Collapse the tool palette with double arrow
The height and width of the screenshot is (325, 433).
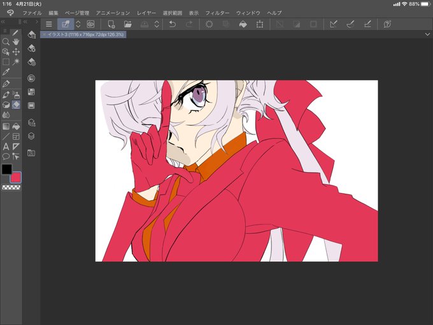point(3,22)
